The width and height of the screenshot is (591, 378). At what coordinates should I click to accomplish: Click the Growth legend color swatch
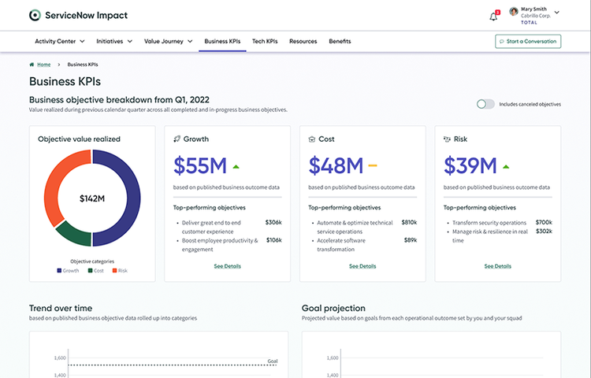[59, 270]
